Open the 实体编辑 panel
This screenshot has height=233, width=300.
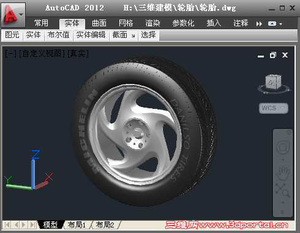tap(91, 35)
